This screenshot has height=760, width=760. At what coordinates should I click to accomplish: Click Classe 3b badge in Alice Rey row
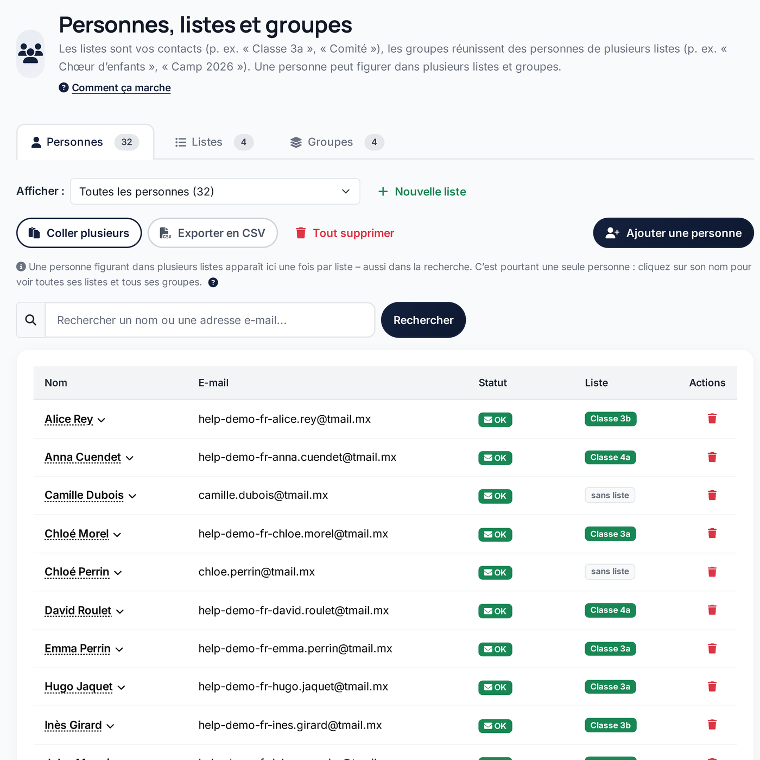pyautogui.click(x=611, y=419)
